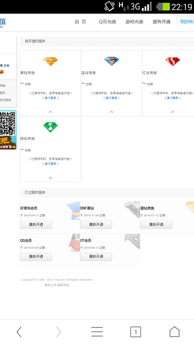Click the 于 2015-11-29 过期 date text
Viewport: 194px width, 345px height.
pyautogui.click(x=93, y=215)
